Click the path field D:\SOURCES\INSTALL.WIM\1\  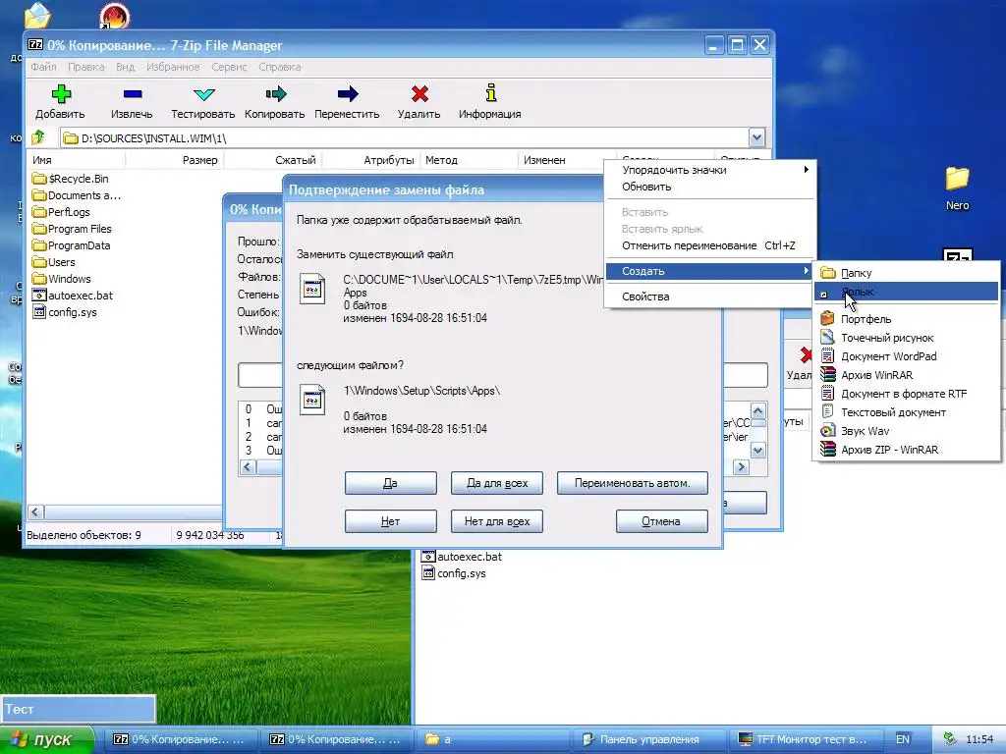404,137
